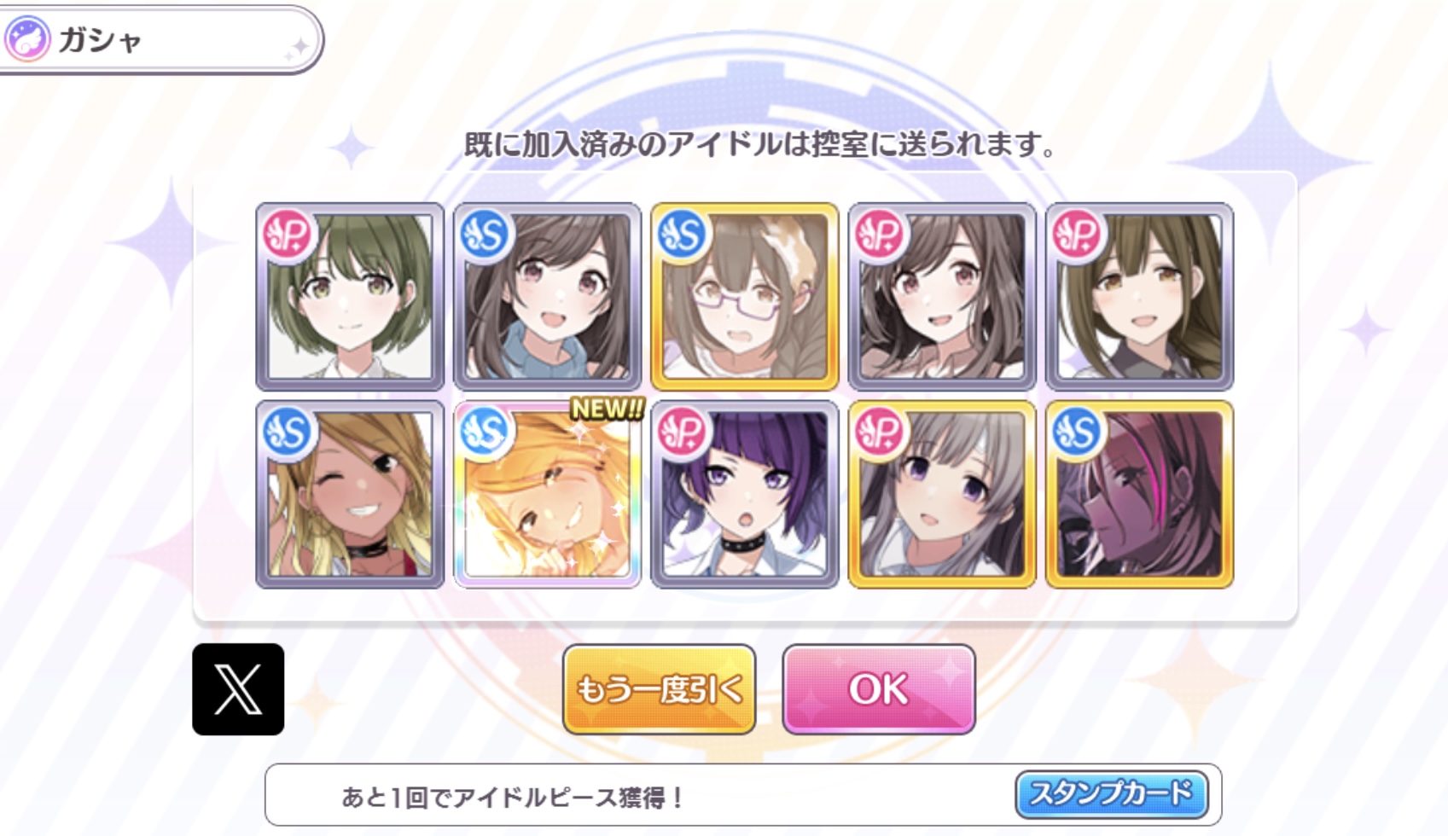Click the NEW!! label on blonde card
The height and width of the screenshot is (836, 1448).
(607, 409)
